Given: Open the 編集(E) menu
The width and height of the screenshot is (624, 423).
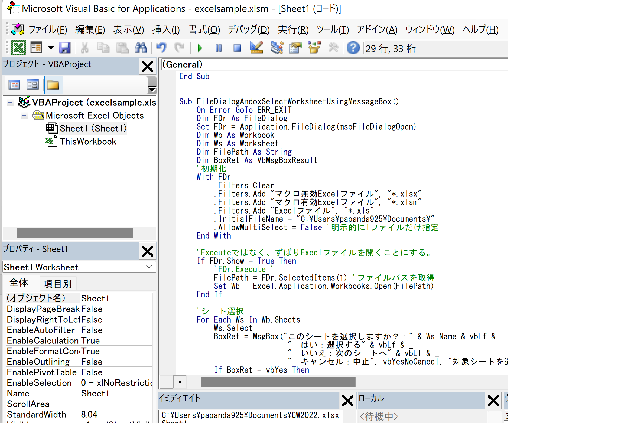Looking at the screenshot, I should (90, 29).
